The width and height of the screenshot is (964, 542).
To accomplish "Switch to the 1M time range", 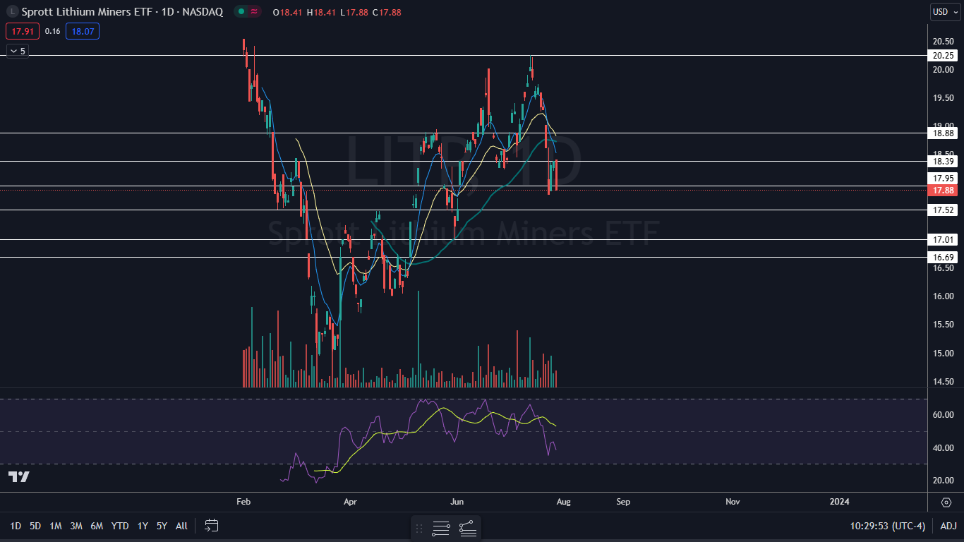I will coord(56,526).
